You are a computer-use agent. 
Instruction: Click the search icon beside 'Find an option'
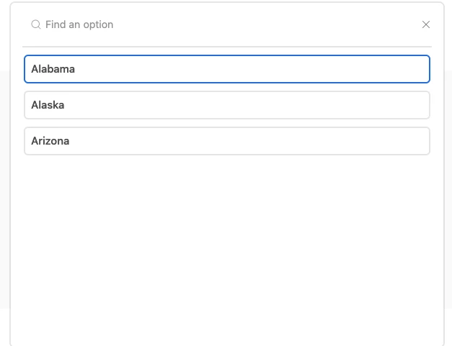point(36,24)
